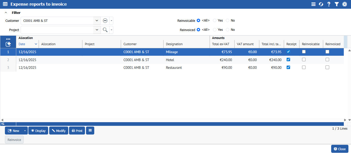
Task: Select No for Reinvoiced filter
Action: point(227,30)
